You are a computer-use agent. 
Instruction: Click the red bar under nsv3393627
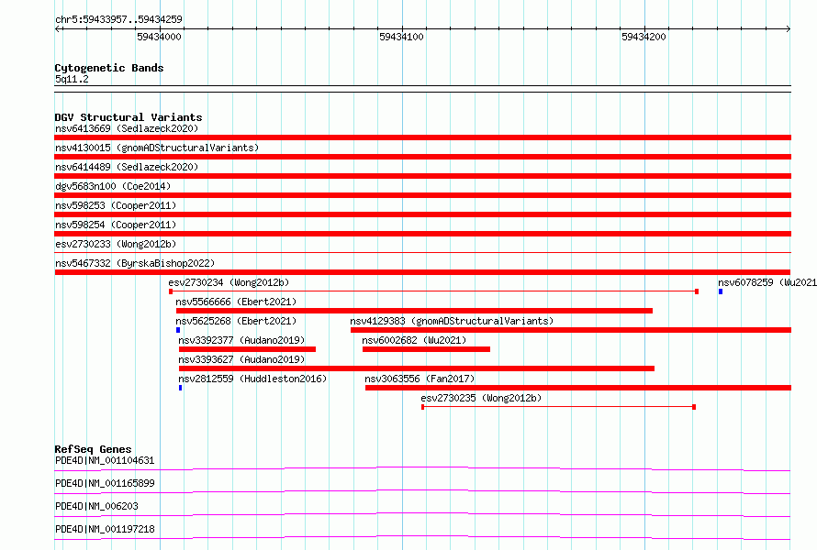[x=417, y=368]
